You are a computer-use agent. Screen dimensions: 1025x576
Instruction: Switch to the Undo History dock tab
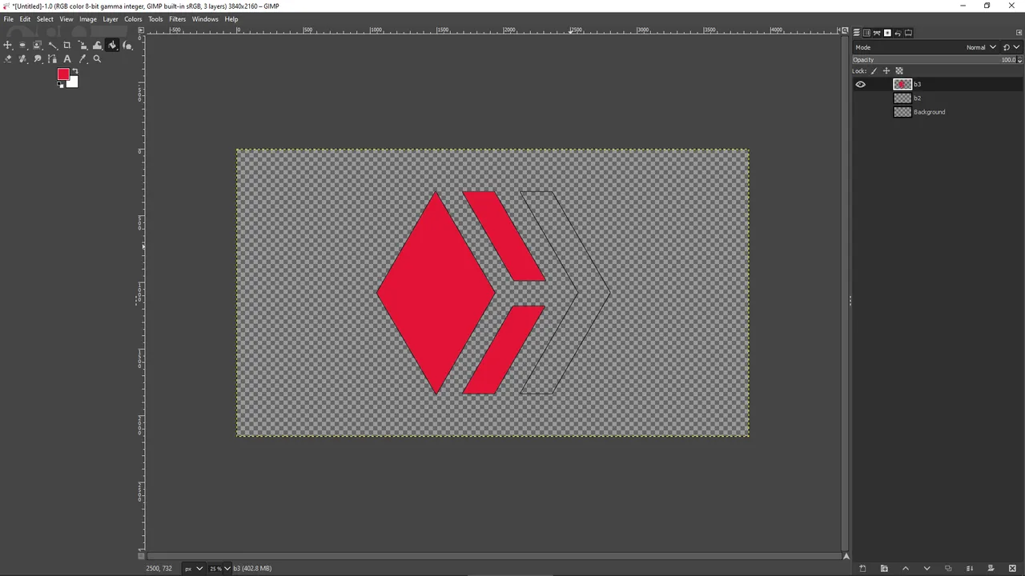898,33
